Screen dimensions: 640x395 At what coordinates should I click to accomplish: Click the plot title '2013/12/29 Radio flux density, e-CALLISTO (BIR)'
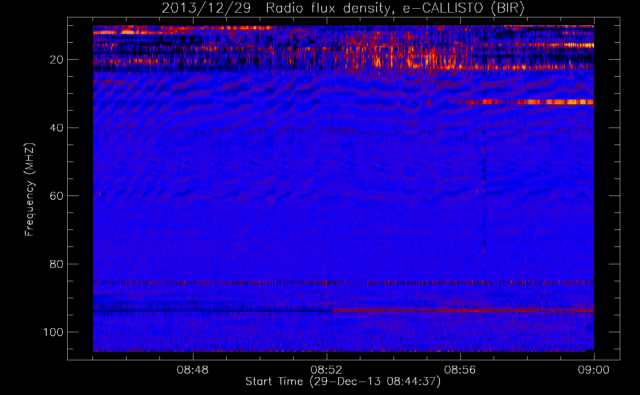[x=343, y=8]
